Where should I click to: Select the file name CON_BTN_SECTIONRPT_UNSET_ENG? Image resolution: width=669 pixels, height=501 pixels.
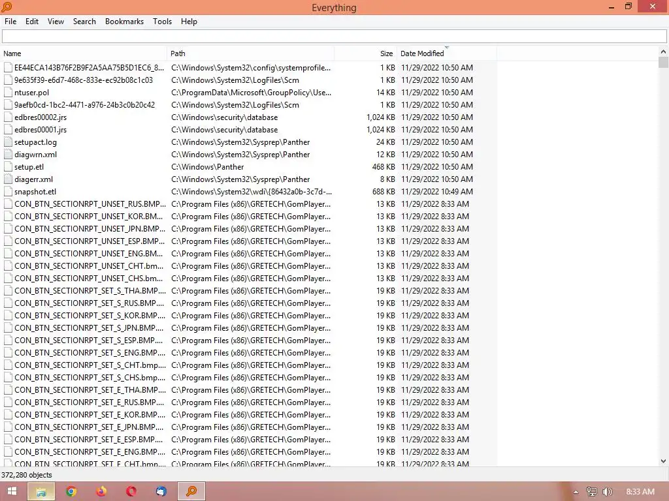pyautogui.click(x=88, y=254)
